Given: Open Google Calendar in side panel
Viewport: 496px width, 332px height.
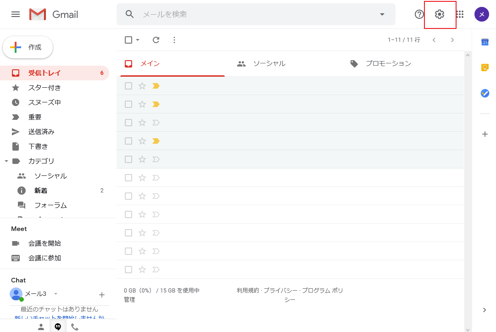Looking at the screenshot, I should click(485, 42).
